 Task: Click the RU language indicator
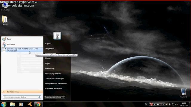(146, 104)
